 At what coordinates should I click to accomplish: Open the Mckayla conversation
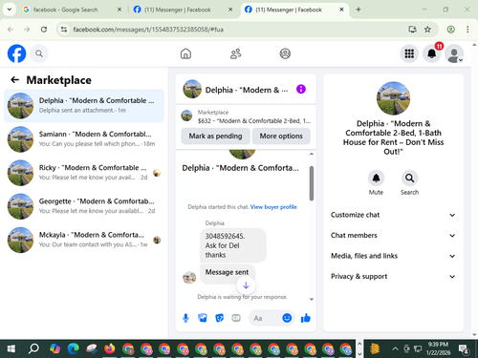point(84,240)
